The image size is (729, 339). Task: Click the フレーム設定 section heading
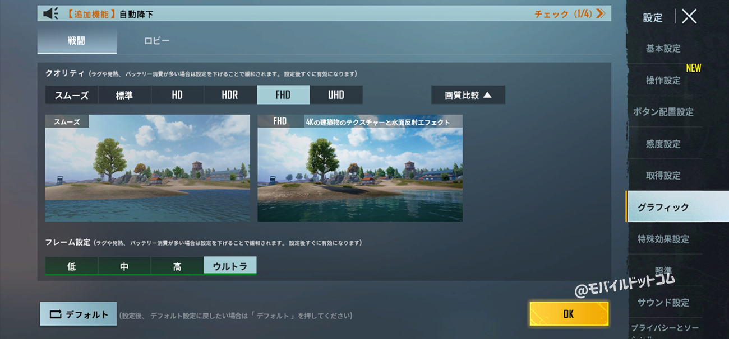point(68,242)
